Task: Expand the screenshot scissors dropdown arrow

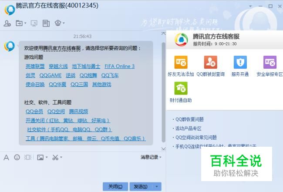Action: click(61, 157)
